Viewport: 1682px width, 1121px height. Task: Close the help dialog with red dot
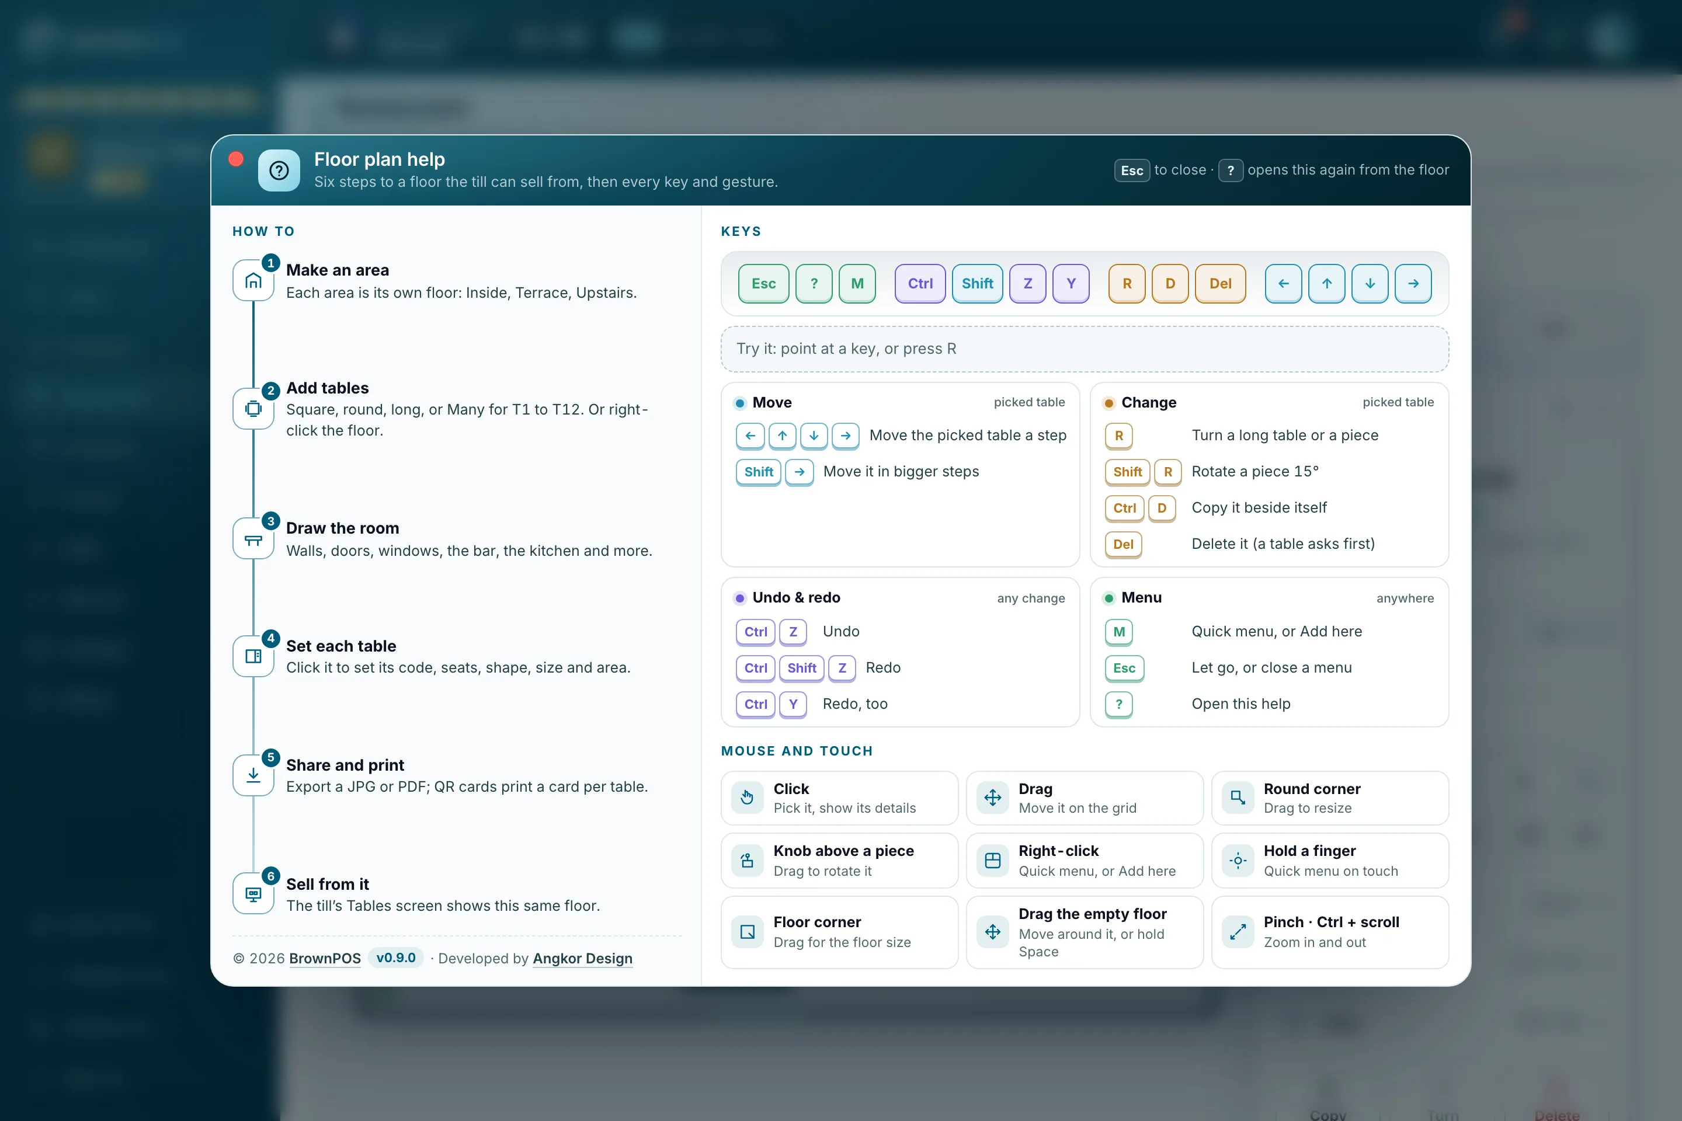pos(236,159)
